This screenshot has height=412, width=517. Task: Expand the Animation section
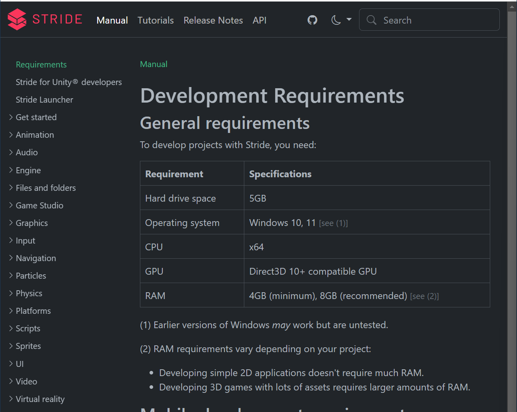[35, 135]
